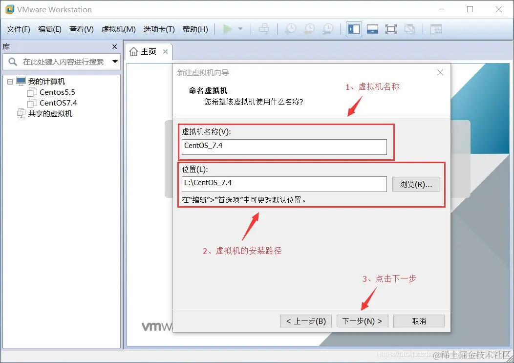Image resolution: width=514 pixels, height=363 pixels.
Task: Toggle the library sidebar visibility icon
Action: [x=353, y=29]
